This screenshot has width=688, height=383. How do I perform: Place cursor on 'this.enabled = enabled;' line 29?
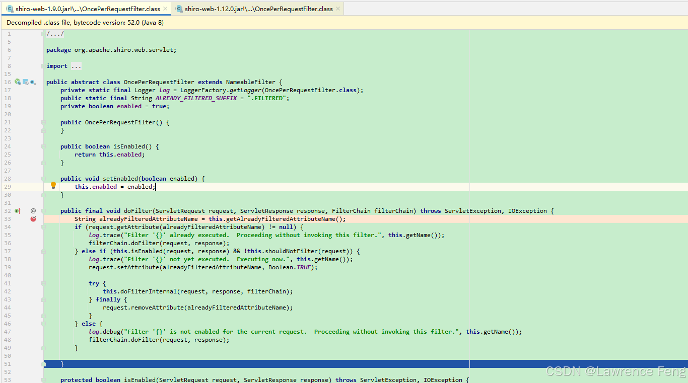[x=115, y=187]
